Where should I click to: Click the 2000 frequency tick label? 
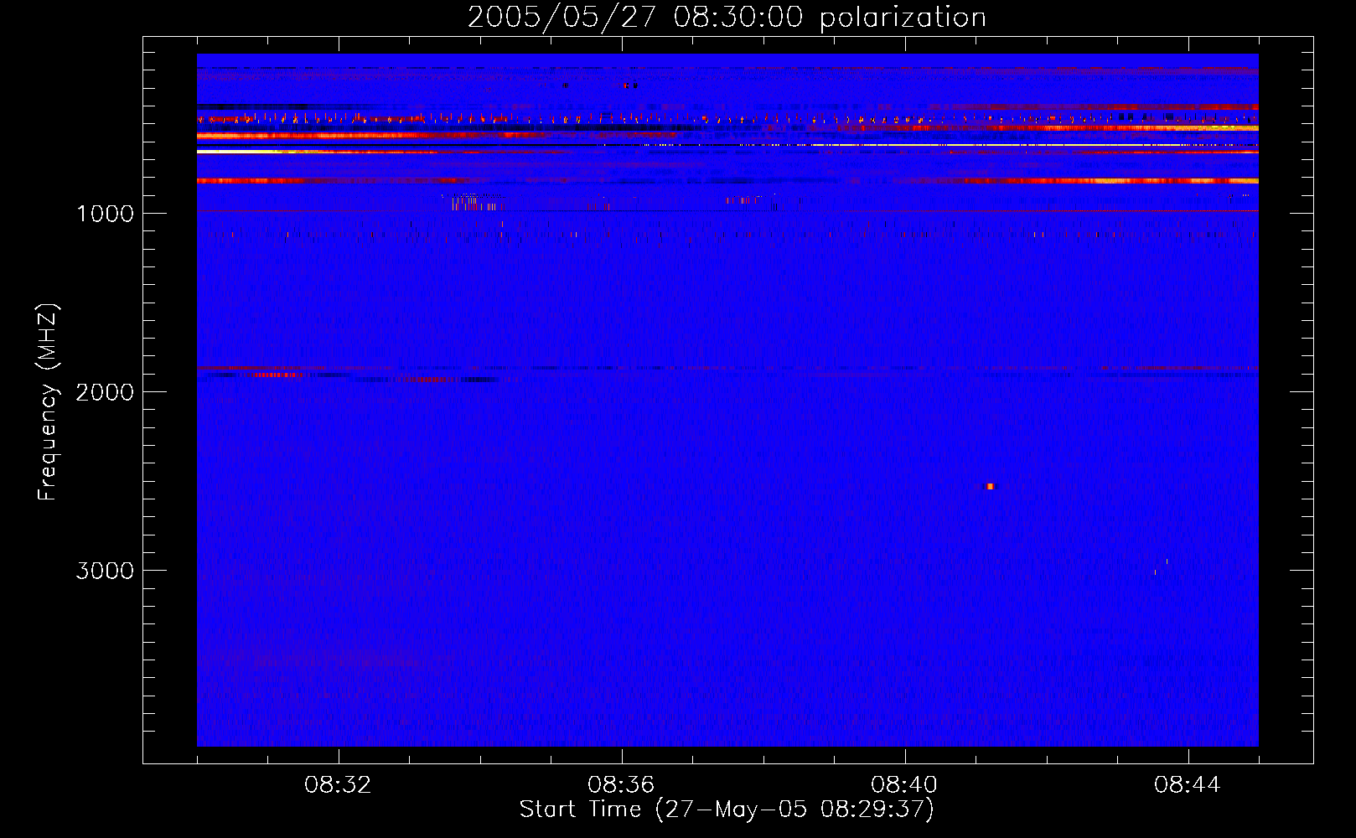[x=105, y=392]
